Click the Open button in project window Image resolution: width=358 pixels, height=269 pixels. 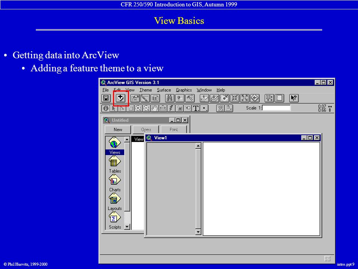tap(146, 130)
